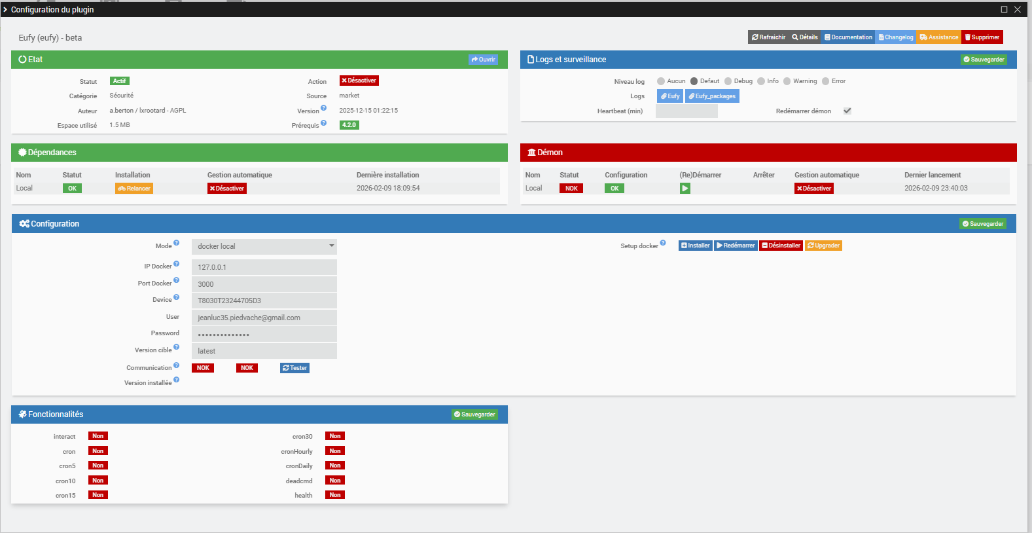Click the Setup docker help icon
The image size is (1032, 533).
[x=663, y=243]
